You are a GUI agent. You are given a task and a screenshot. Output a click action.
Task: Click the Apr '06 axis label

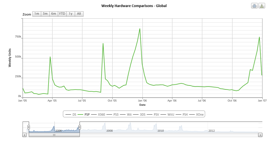(172, 101)
